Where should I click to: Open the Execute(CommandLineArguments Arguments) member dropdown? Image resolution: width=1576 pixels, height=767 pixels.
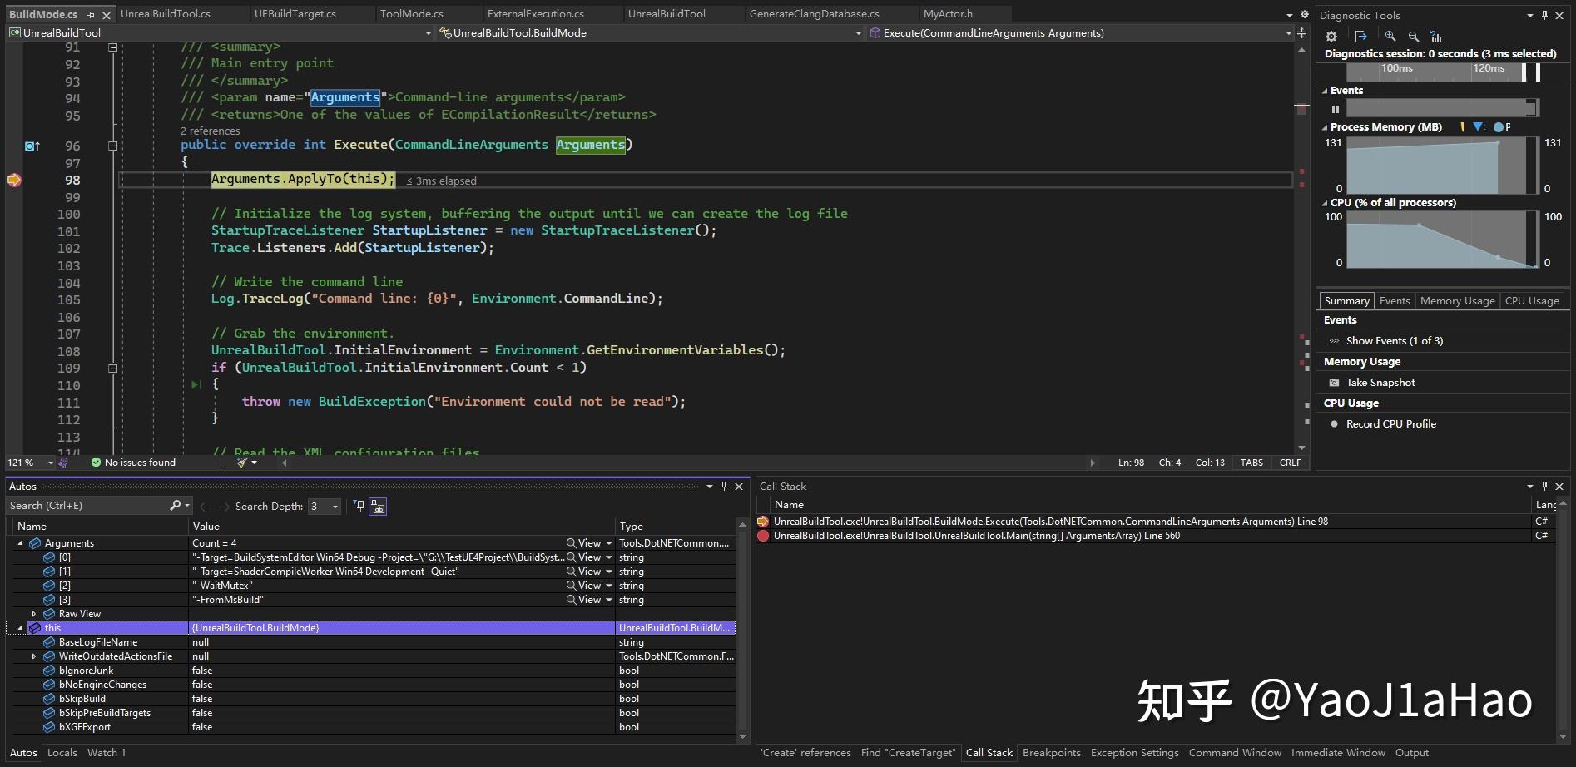tap(1289, 33)
